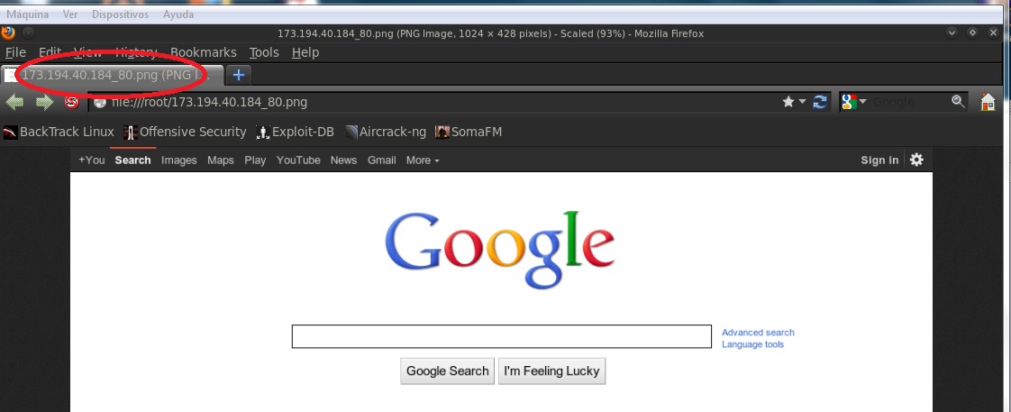Click the Firefox back arrow button
Viewport: 1011px width, 412px height.
pyautogui.click(x=14, y=102)
